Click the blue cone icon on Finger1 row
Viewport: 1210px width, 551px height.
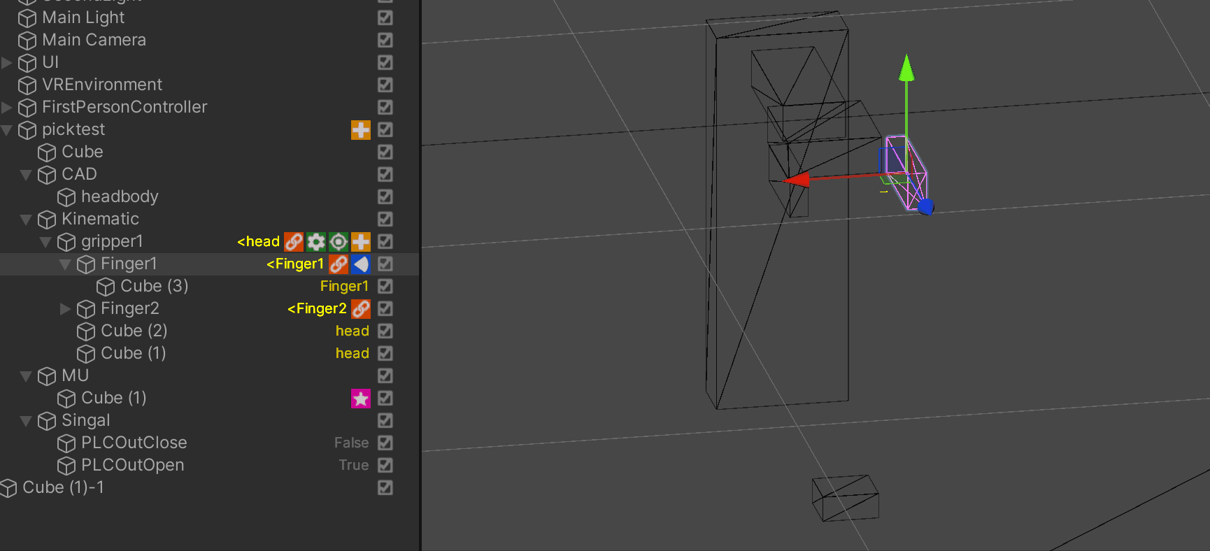[361, 264]
